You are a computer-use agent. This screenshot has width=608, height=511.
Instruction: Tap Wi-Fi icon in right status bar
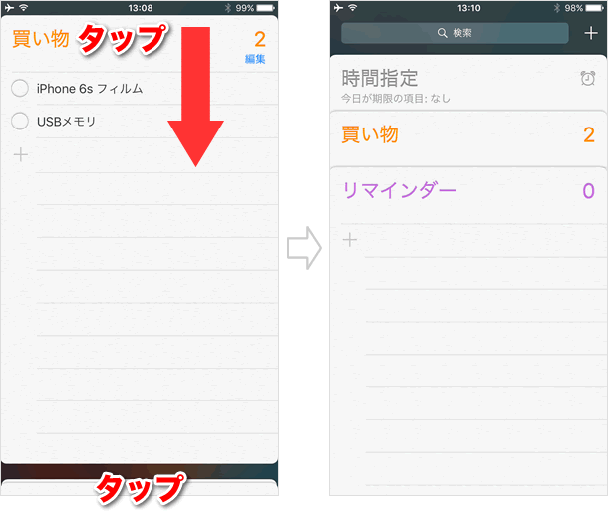click(x=353, y=7)
